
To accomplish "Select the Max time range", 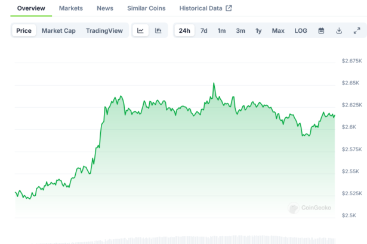I will (x=278, y=30).
